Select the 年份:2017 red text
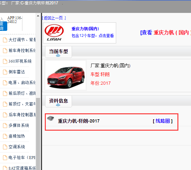Viewport: 191px width, 170px height. 100,83
